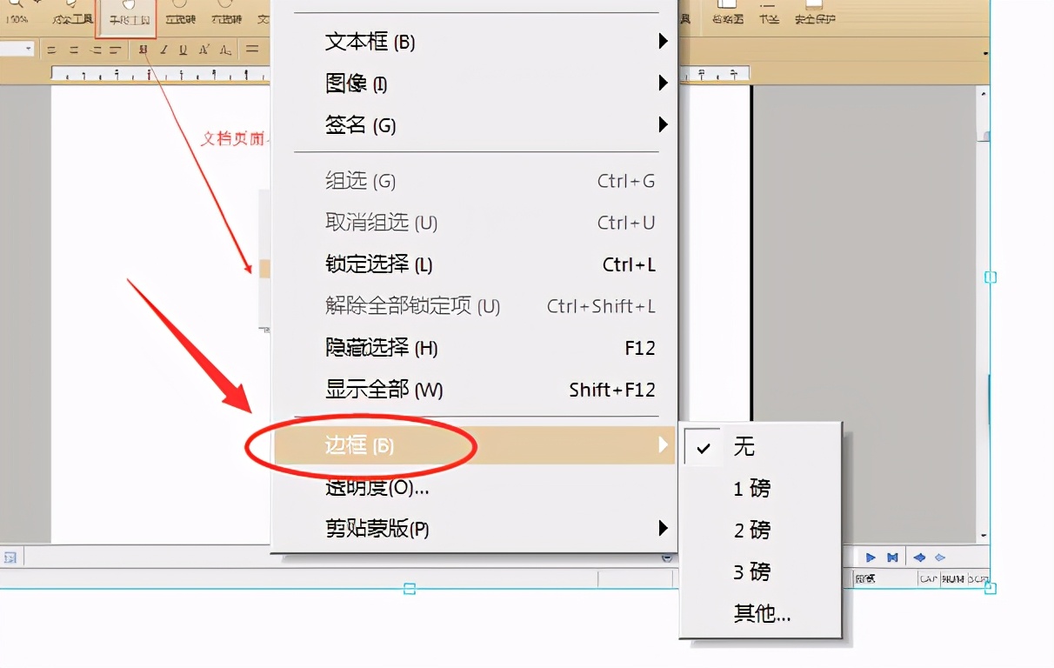This screenshot has width=1054, height=668.
Task: Click the underline formatting icon
Action: (x=183, y=50)
